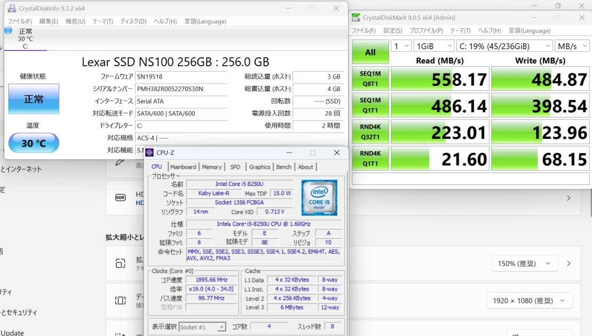The width and height of the screenshot is (592, 336).
Task: Click the scale icon beside the 150% row
Action: click(121, 263)
